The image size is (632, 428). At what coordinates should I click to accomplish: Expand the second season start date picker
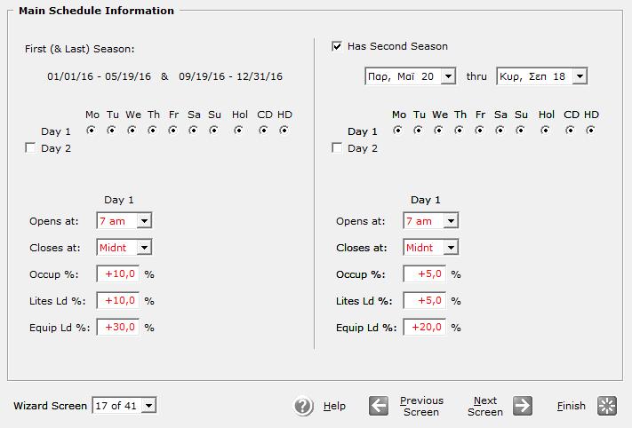point(448,76)
